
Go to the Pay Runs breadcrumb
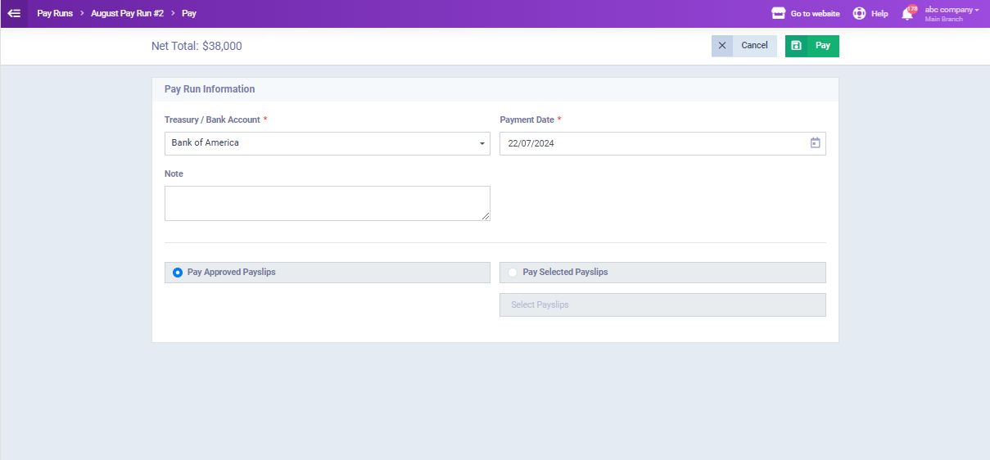[x=55, y=13]
